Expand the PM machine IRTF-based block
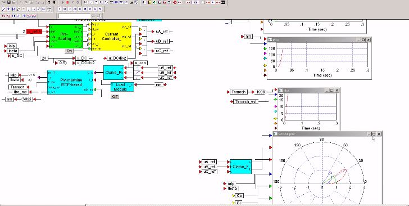The height and width of the screenshot is (206, 409). click(70, 82)
